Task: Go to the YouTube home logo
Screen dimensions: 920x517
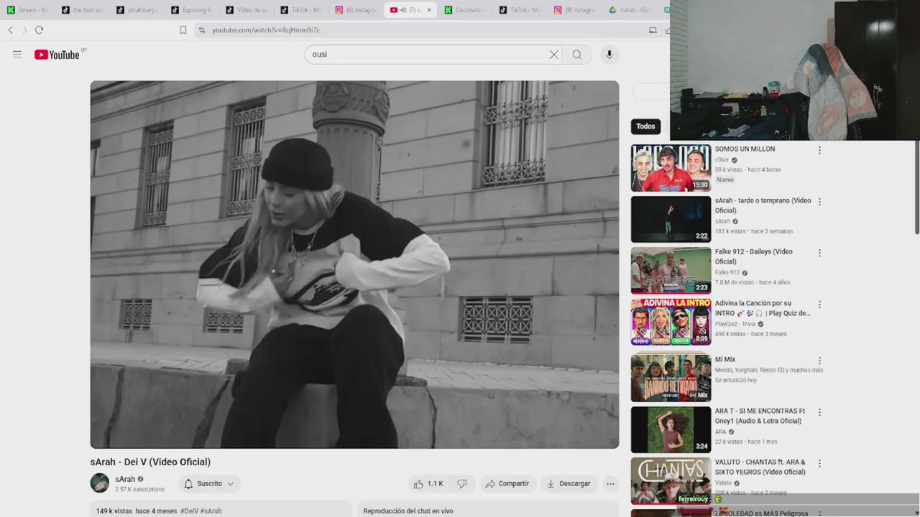Action: (57, 55)
